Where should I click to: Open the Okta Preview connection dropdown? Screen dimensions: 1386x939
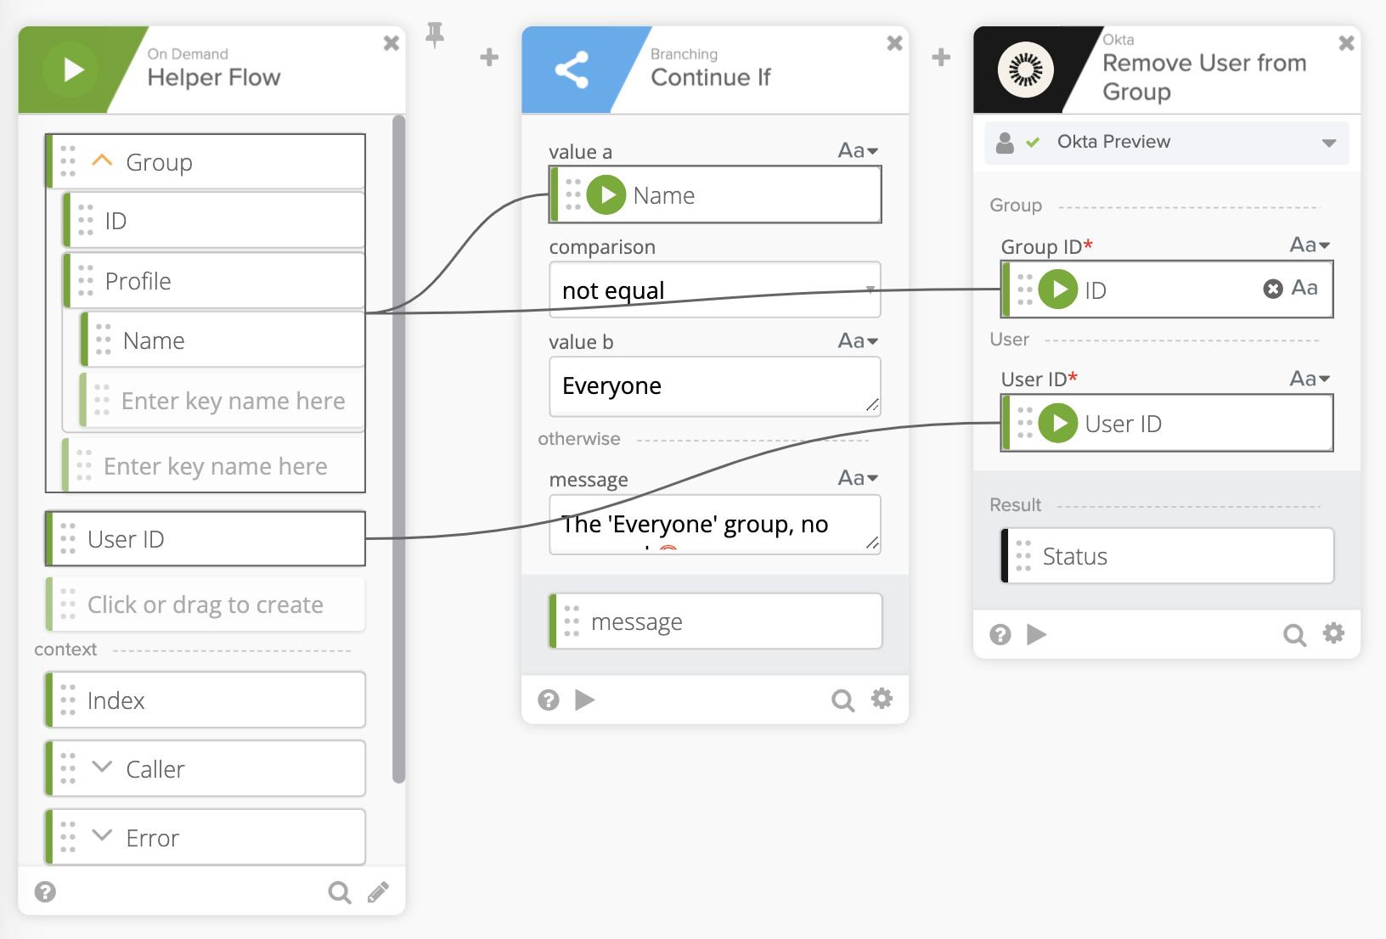[x=1329, y=142]
